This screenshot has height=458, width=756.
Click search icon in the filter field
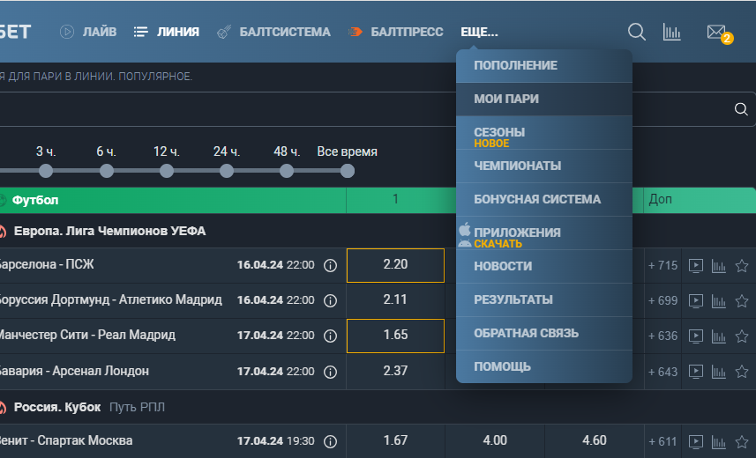pos(741,109)
